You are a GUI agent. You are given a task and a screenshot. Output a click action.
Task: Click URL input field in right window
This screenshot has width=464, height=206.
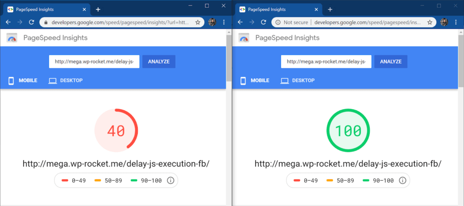point(326,62)
